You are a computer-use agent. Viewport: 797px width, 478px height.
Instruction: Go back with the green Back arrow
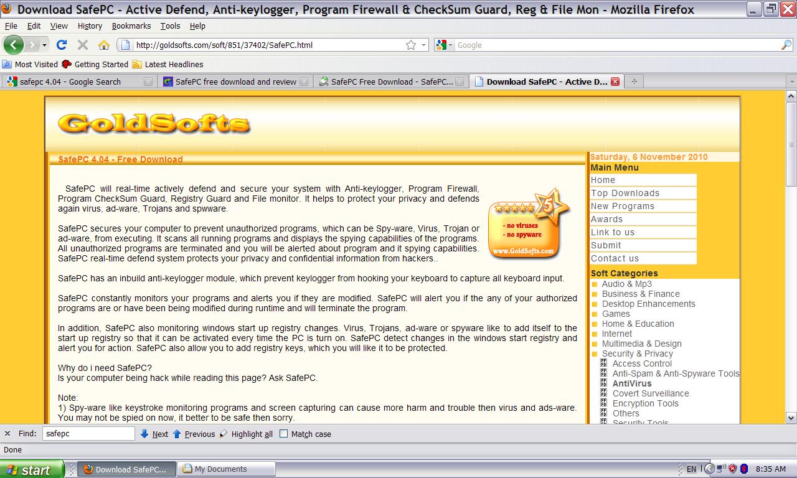click(x=13, y=45)
